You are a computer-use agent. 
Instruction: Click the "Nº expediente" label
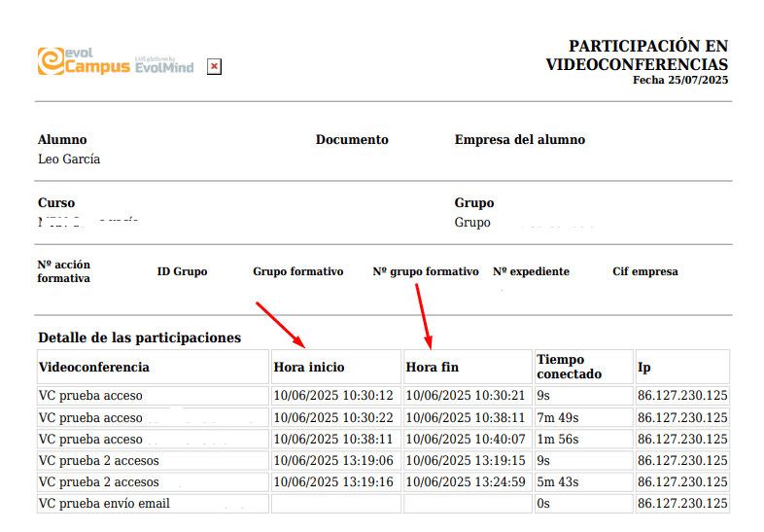pos(531,271)
